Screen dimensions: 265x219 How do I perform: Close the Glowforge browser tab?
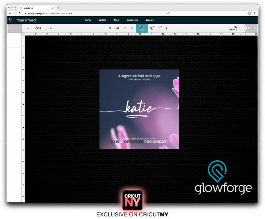tap(53, 8)
